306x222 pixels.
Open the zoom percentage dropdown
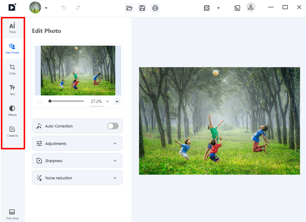point(108,101)
